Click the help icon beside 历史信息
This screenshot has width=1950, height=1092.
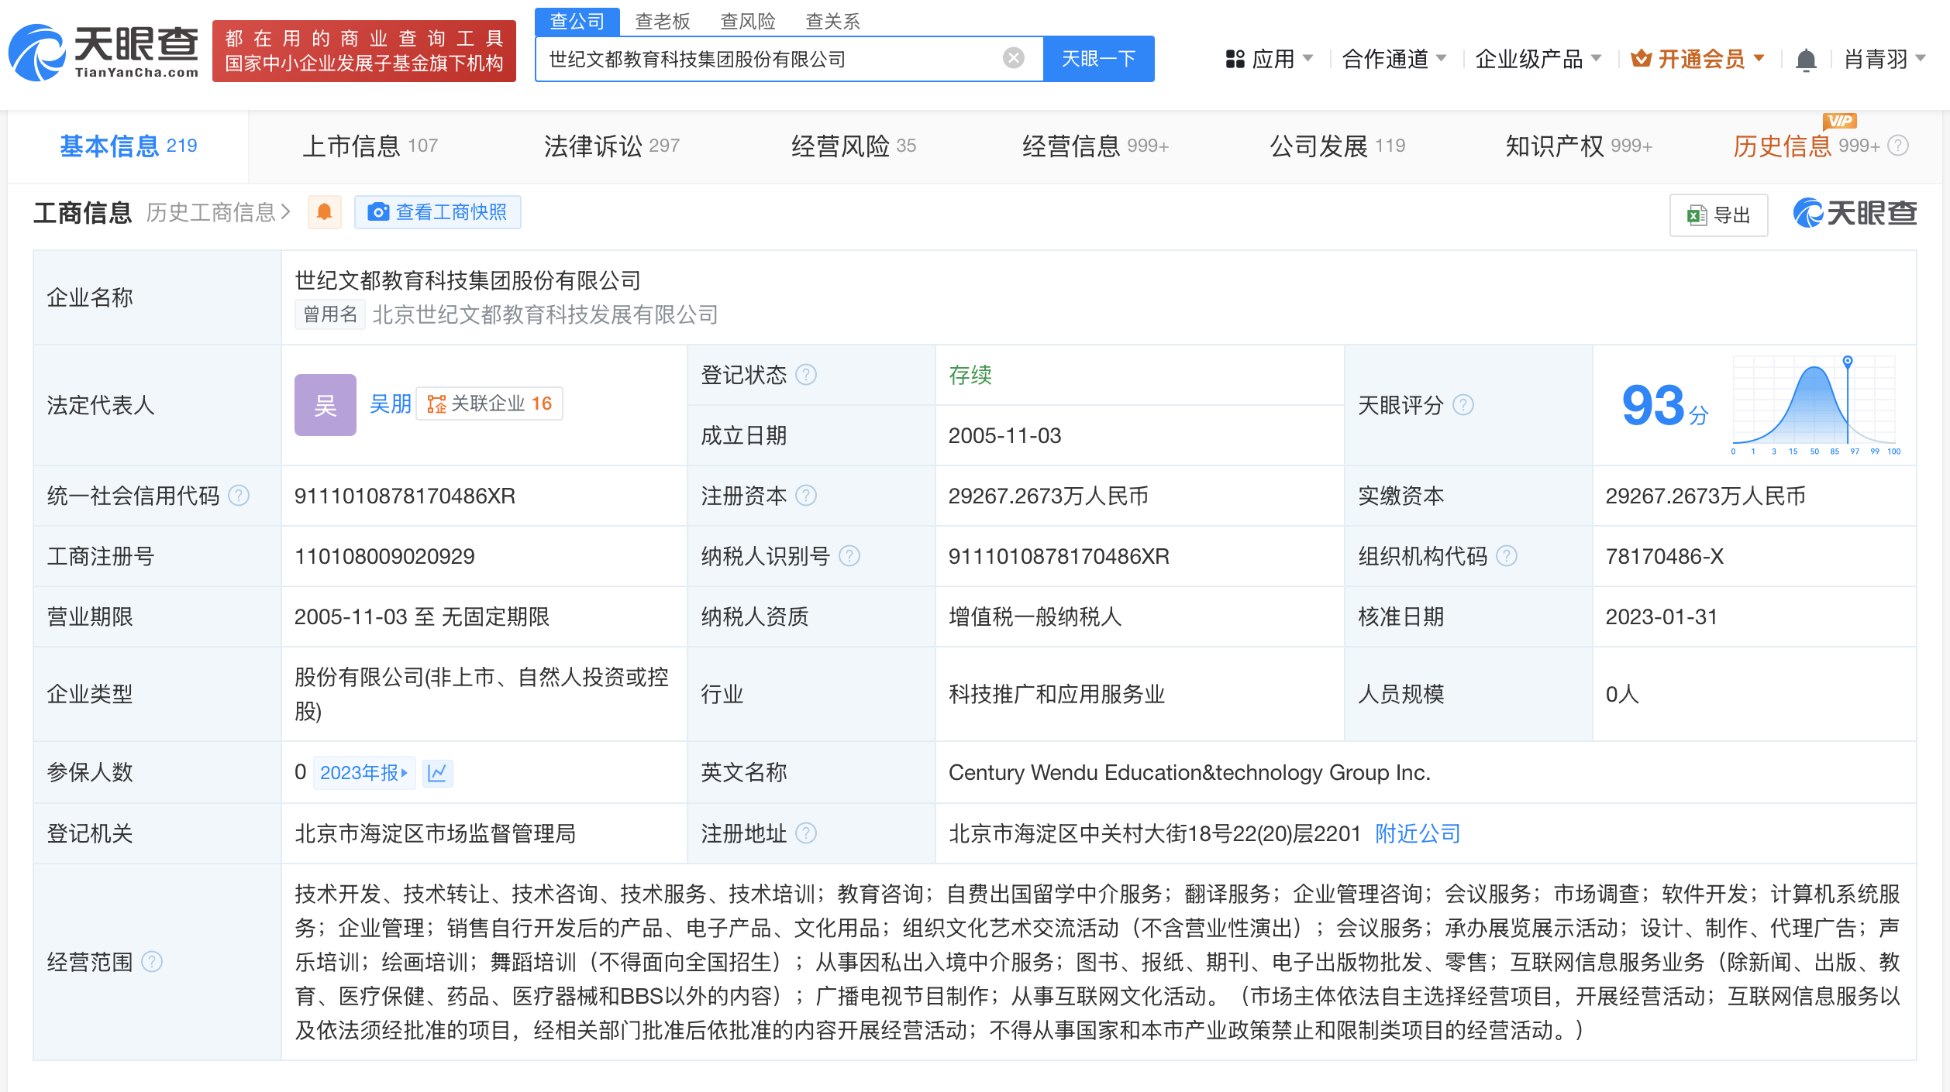(x=1898, y=146)
